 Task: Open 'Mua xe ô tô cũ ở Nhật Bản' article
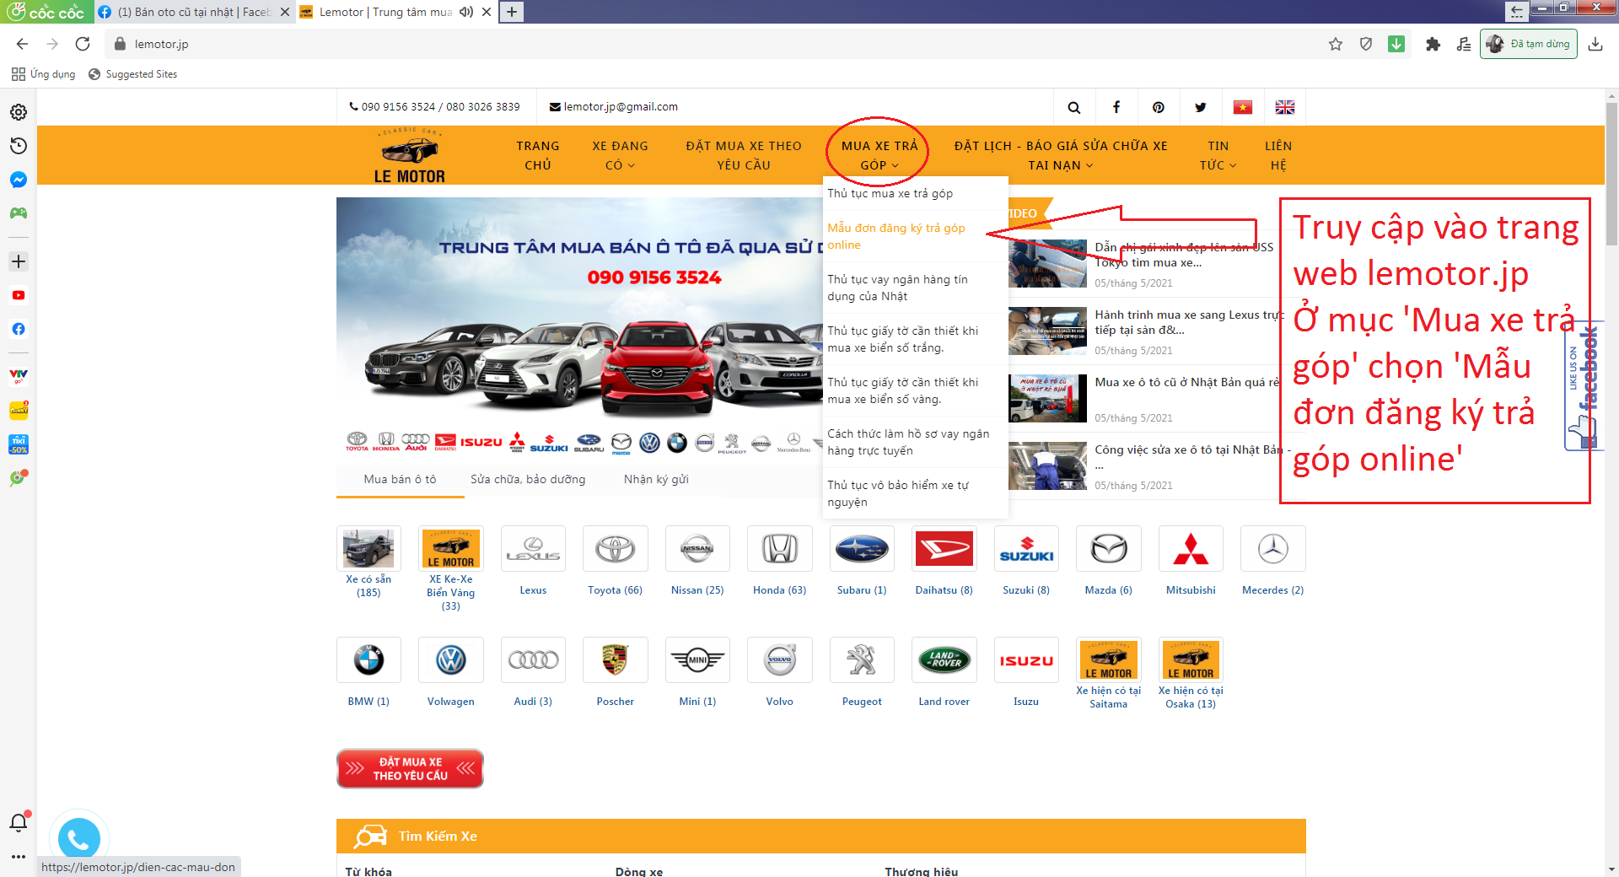(1186, 382)
